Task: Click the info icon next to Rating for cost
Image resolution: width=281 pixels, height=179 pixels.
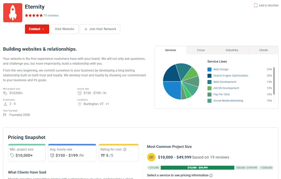Action: [125, 149]
